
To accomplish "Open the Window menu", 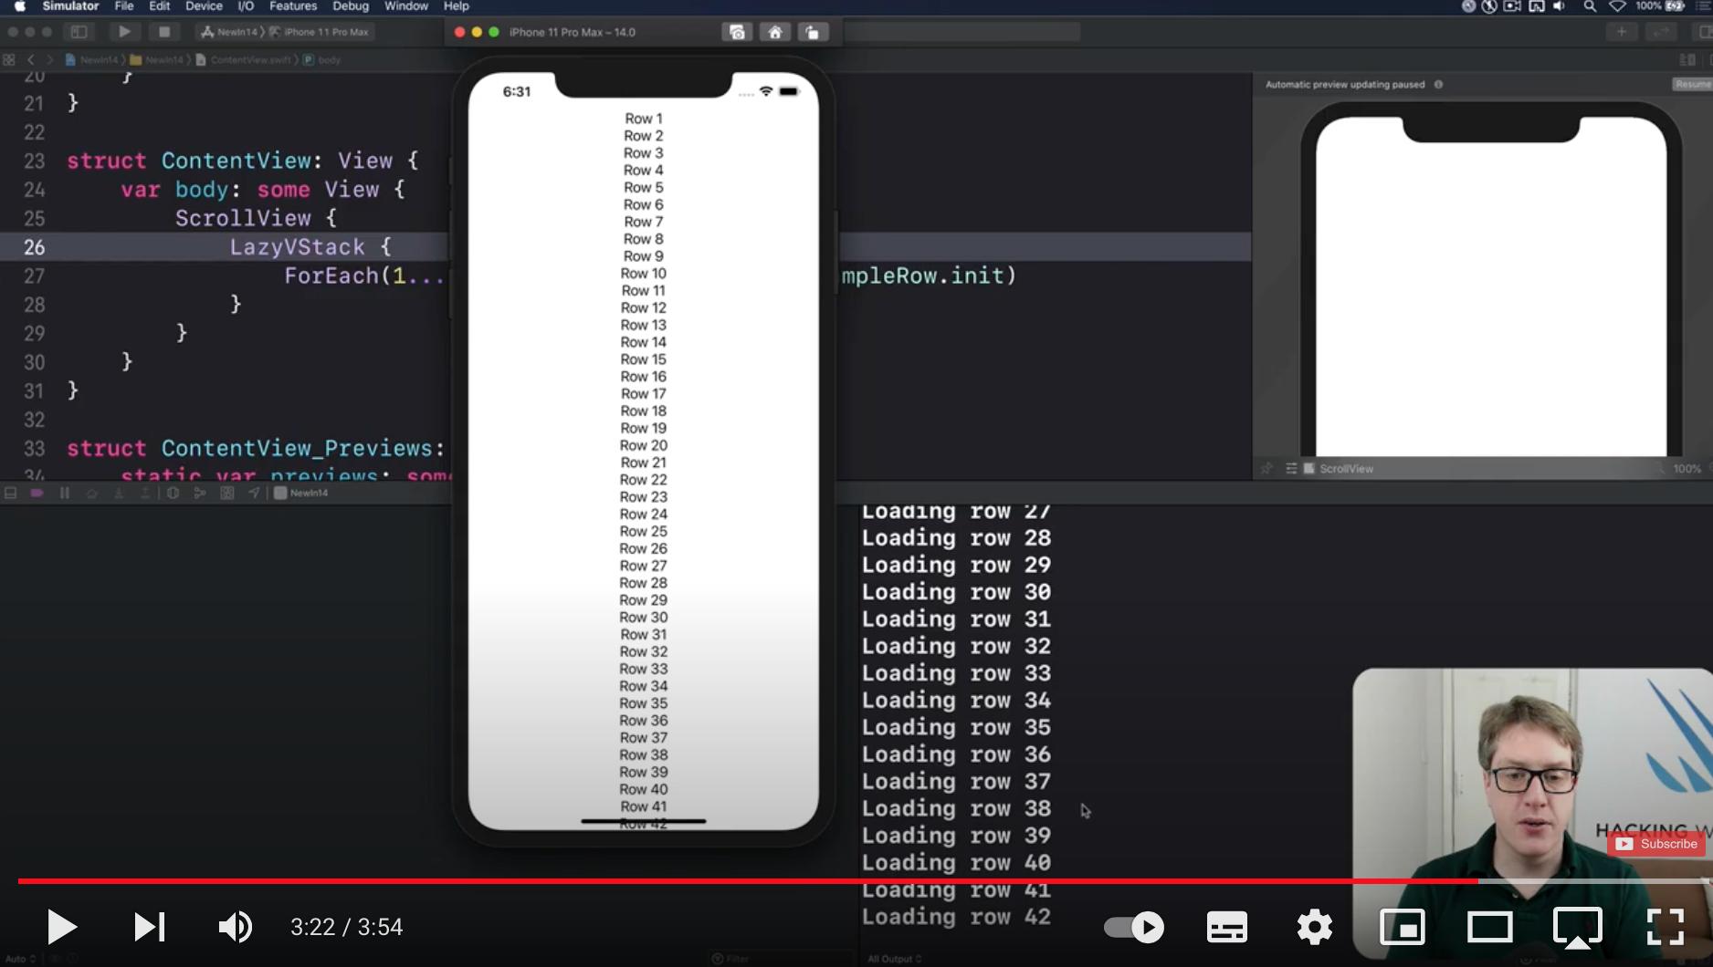I will (406, 6).
